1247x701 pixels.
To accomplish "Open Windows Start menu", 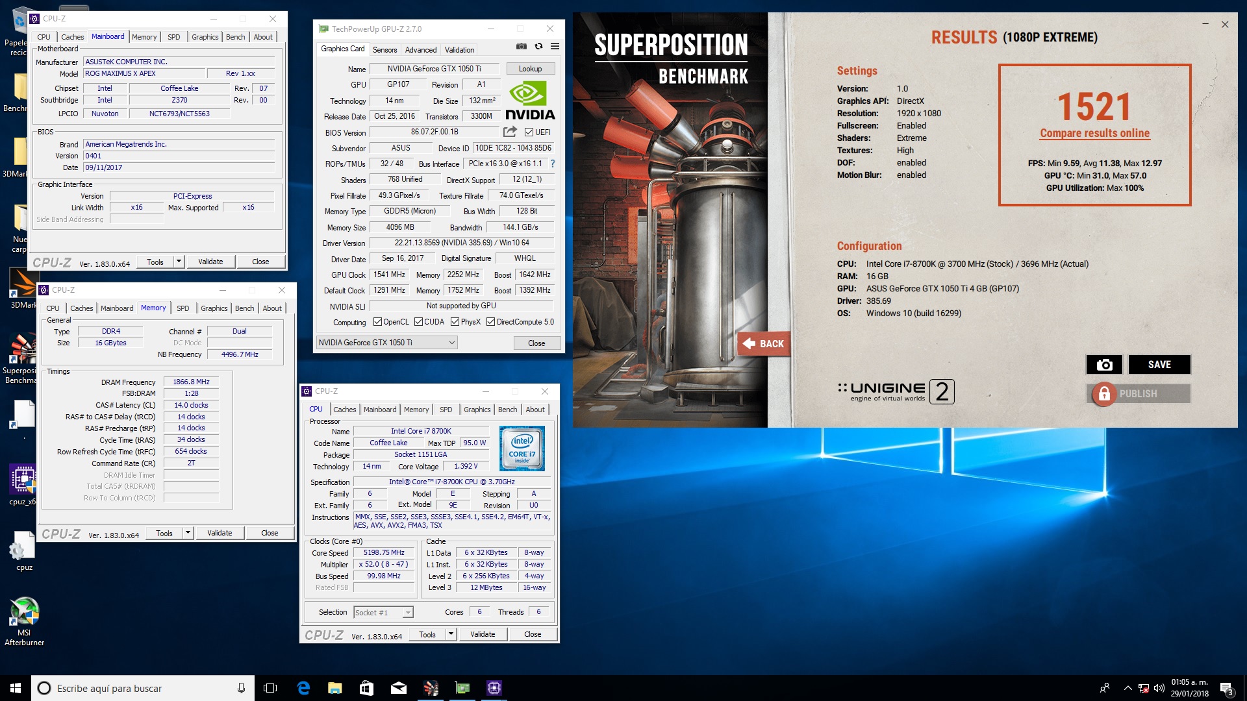I will pos(16,688).
